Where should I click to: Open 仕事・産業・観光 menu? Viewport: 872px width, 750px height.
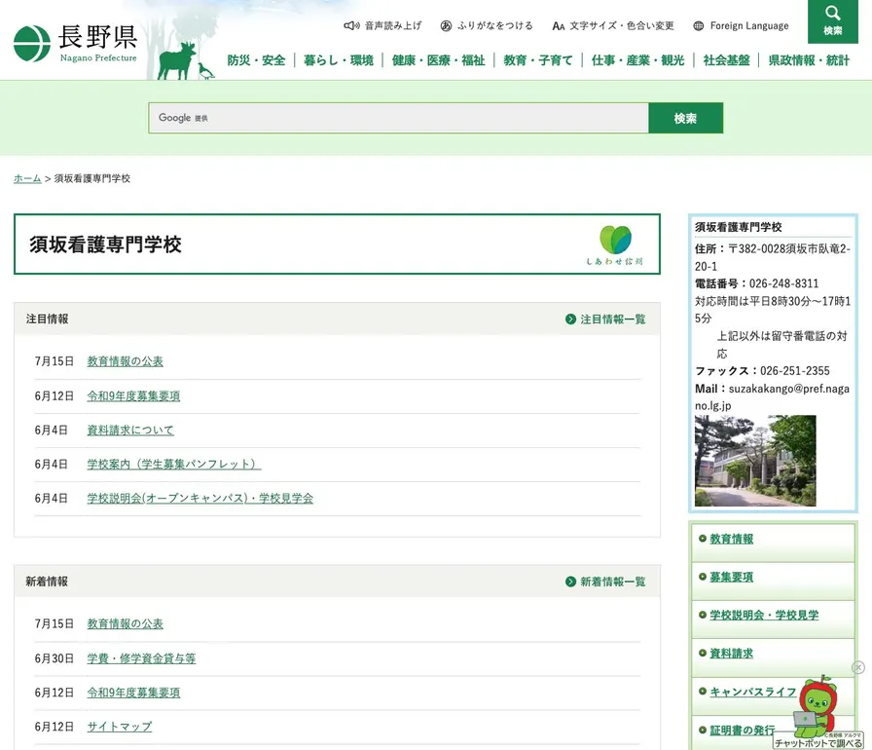[x=637, y=60]
